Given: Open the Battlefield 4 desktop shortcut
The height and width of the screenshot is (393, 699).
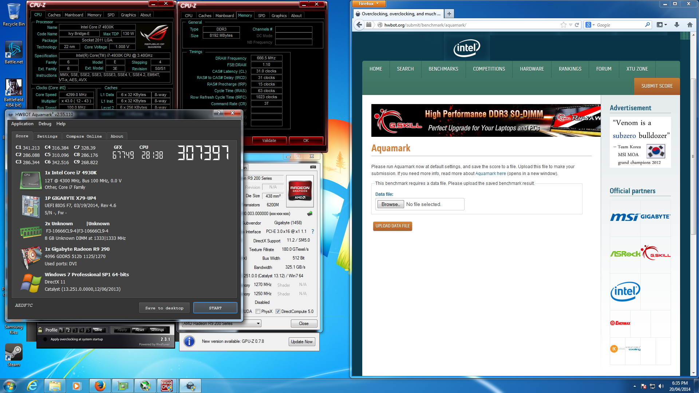Looking at the screenshot, I should [13, 93].
